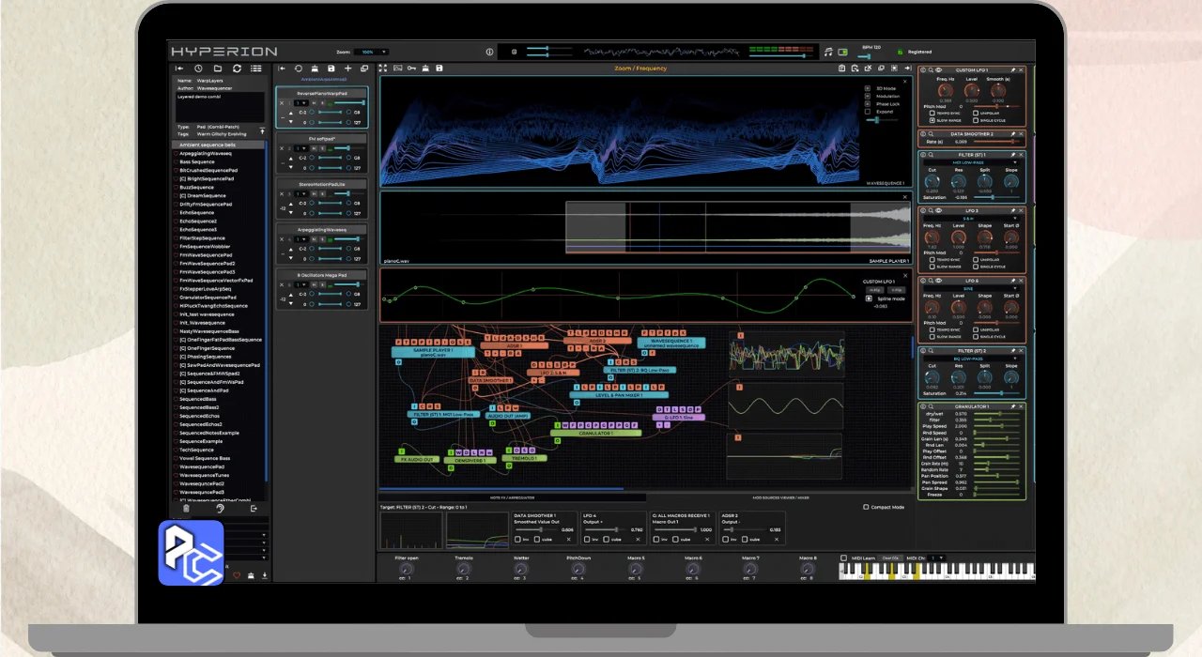The image size is (1202, 657).
Task: Open the preset folder icon
Action: click(218, 69)
